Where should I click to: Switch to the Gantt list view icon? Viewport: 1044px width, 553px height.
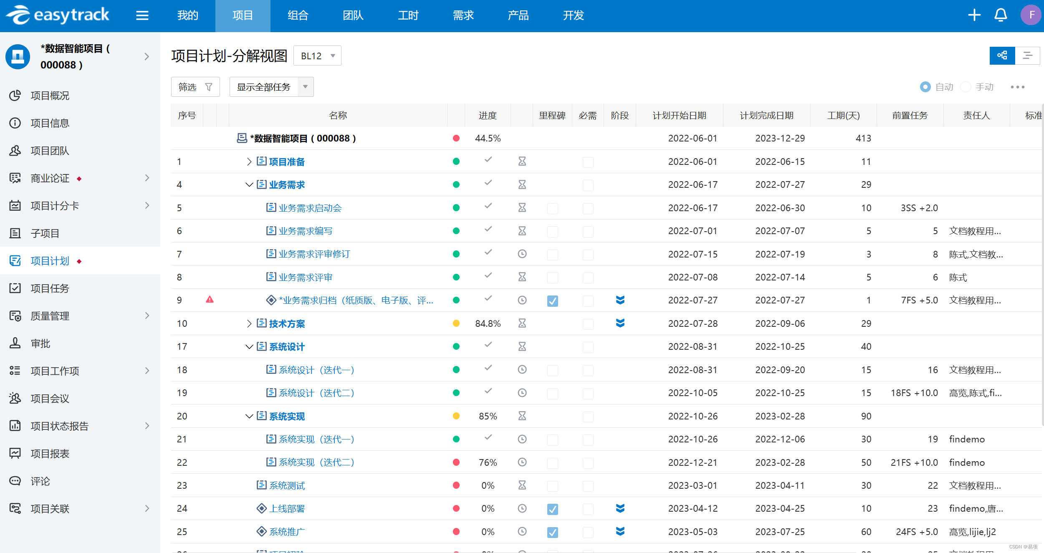[1027, 56]
